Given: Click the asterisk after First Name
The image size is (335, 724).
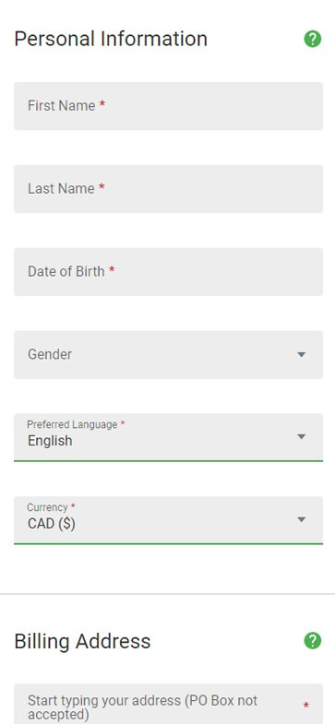Looking at the screenshot, I should pyautogui.click(x=102, y=105).
